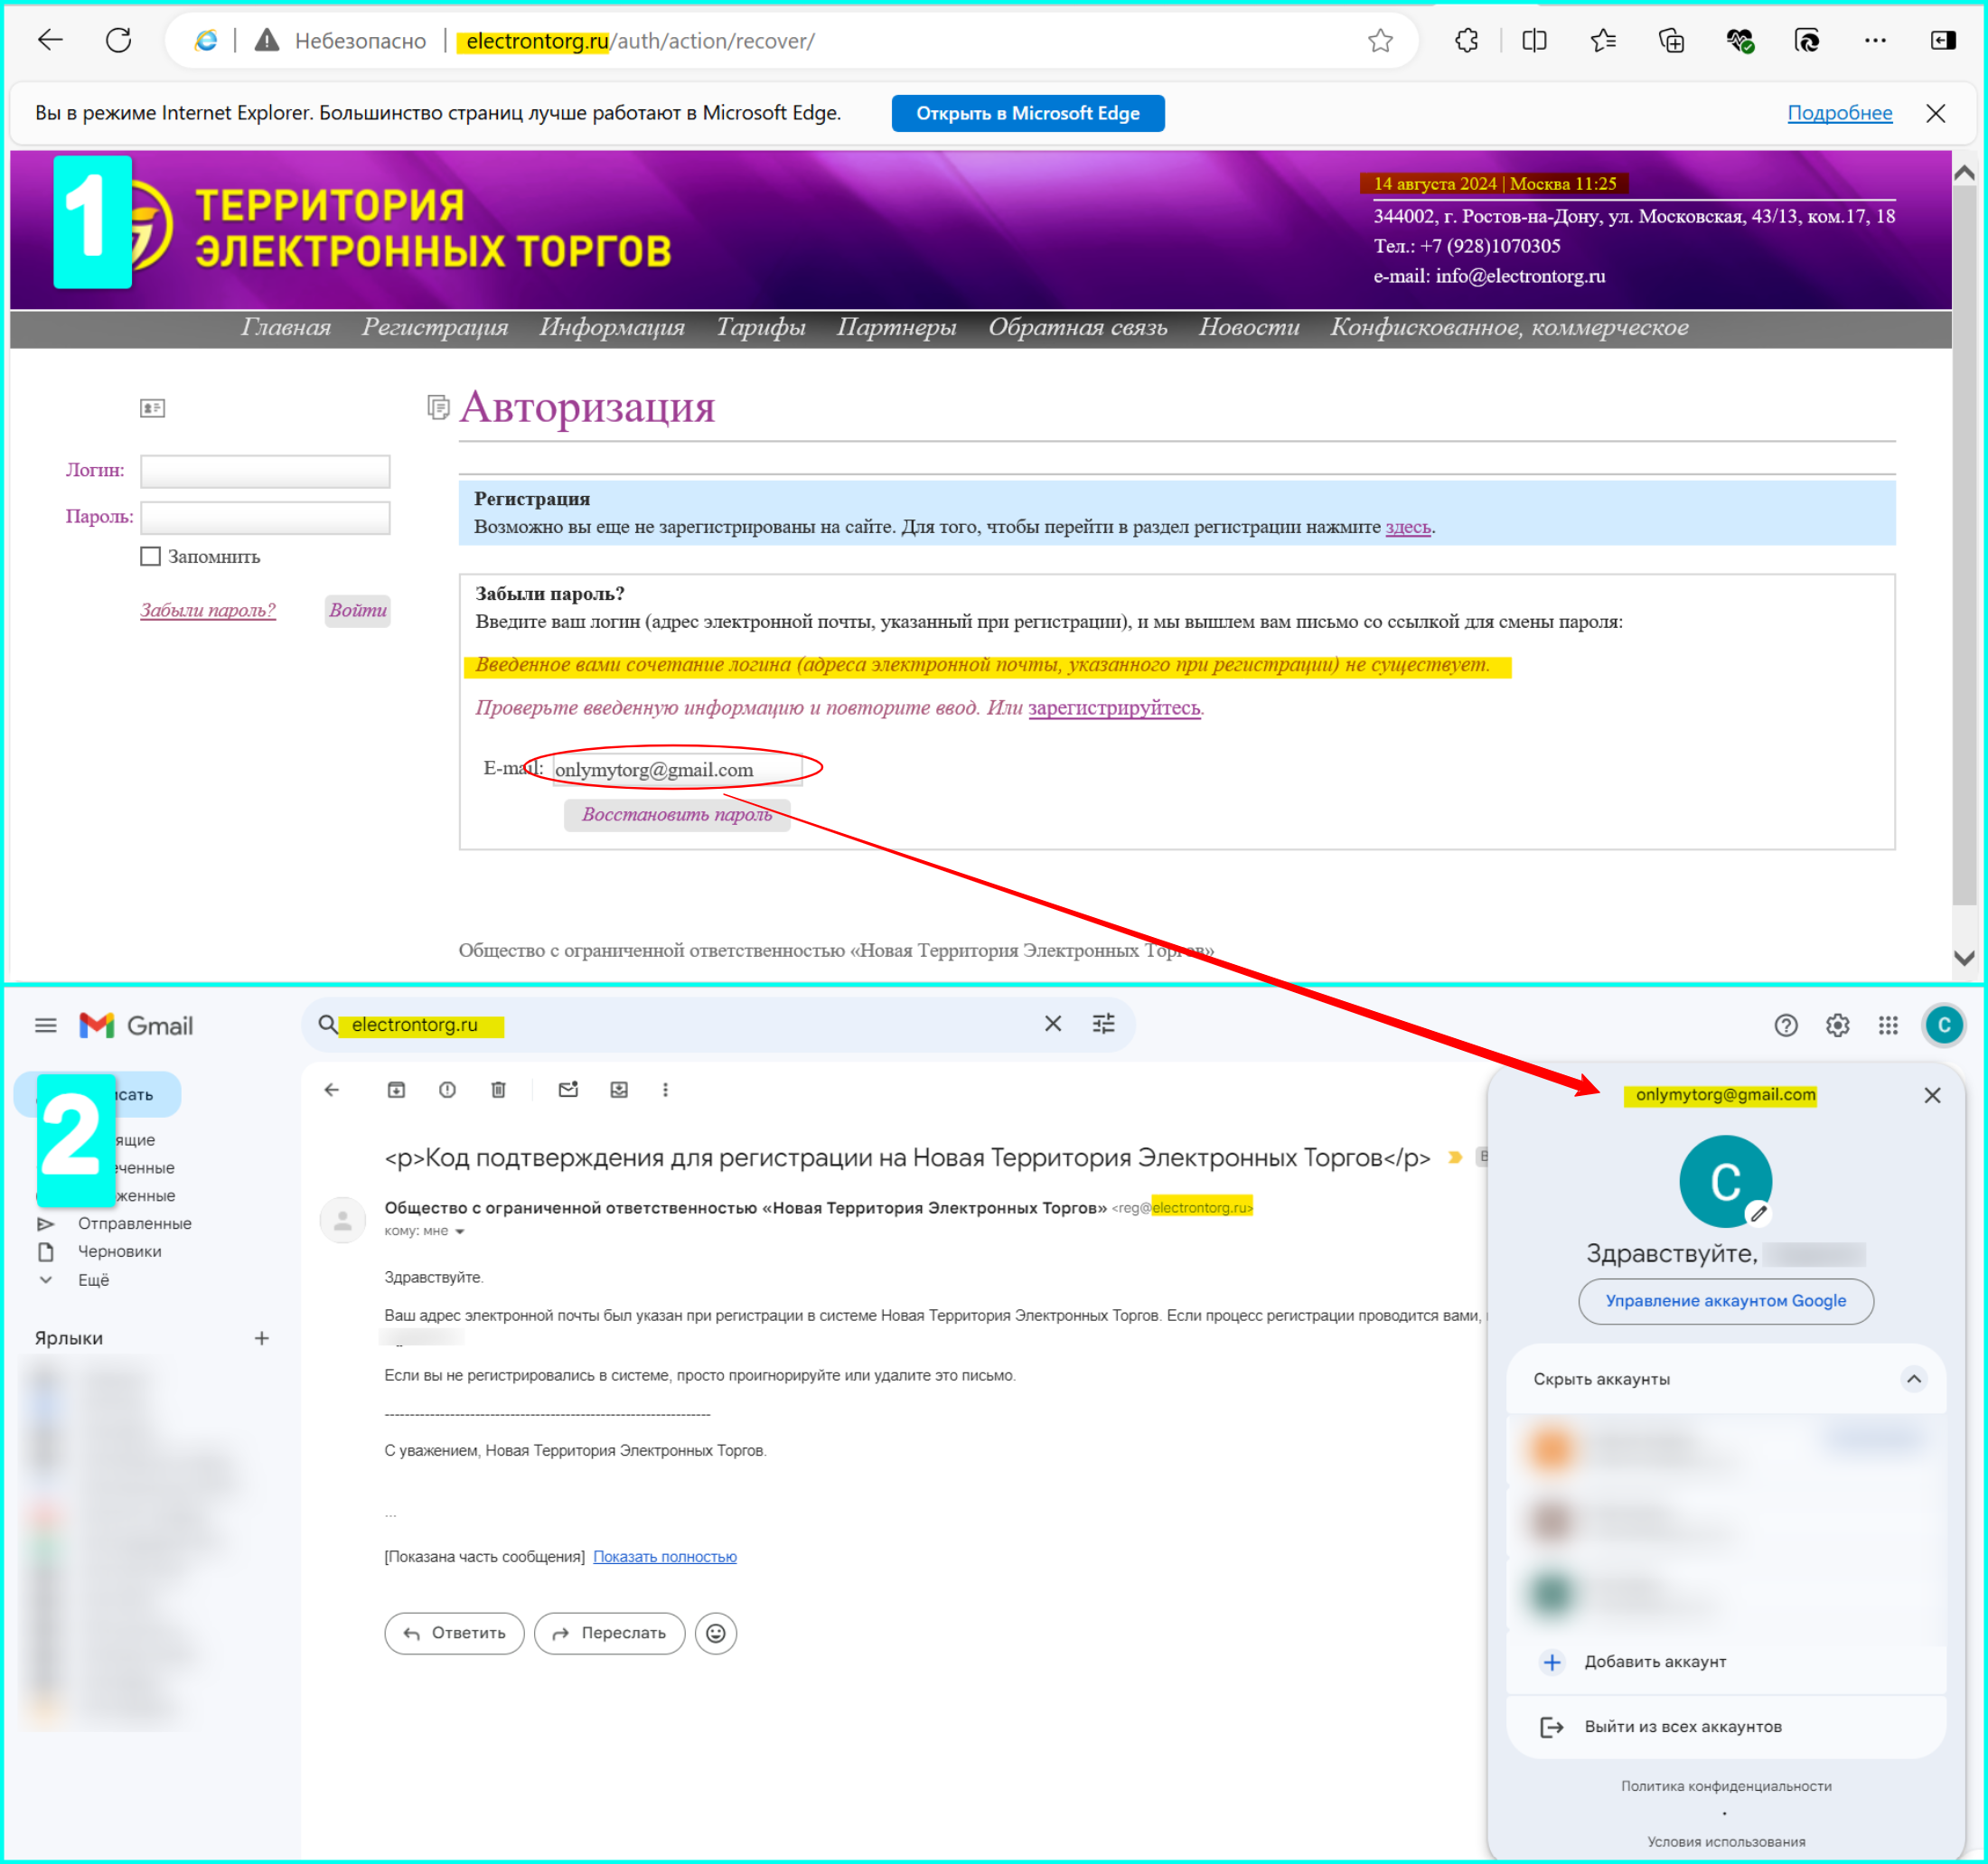Open the Информация menu item

(x=612, y=327)
